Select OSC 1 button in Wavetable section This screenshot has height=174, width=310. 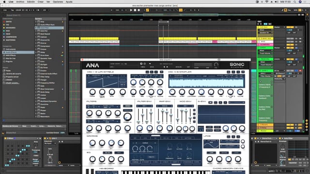tap(147, 72)
